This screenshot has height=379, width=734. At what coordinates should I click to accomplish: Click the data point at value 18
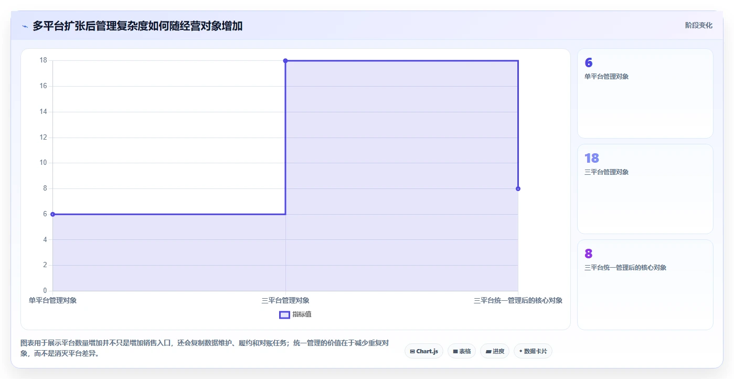(x=285, y=61)
